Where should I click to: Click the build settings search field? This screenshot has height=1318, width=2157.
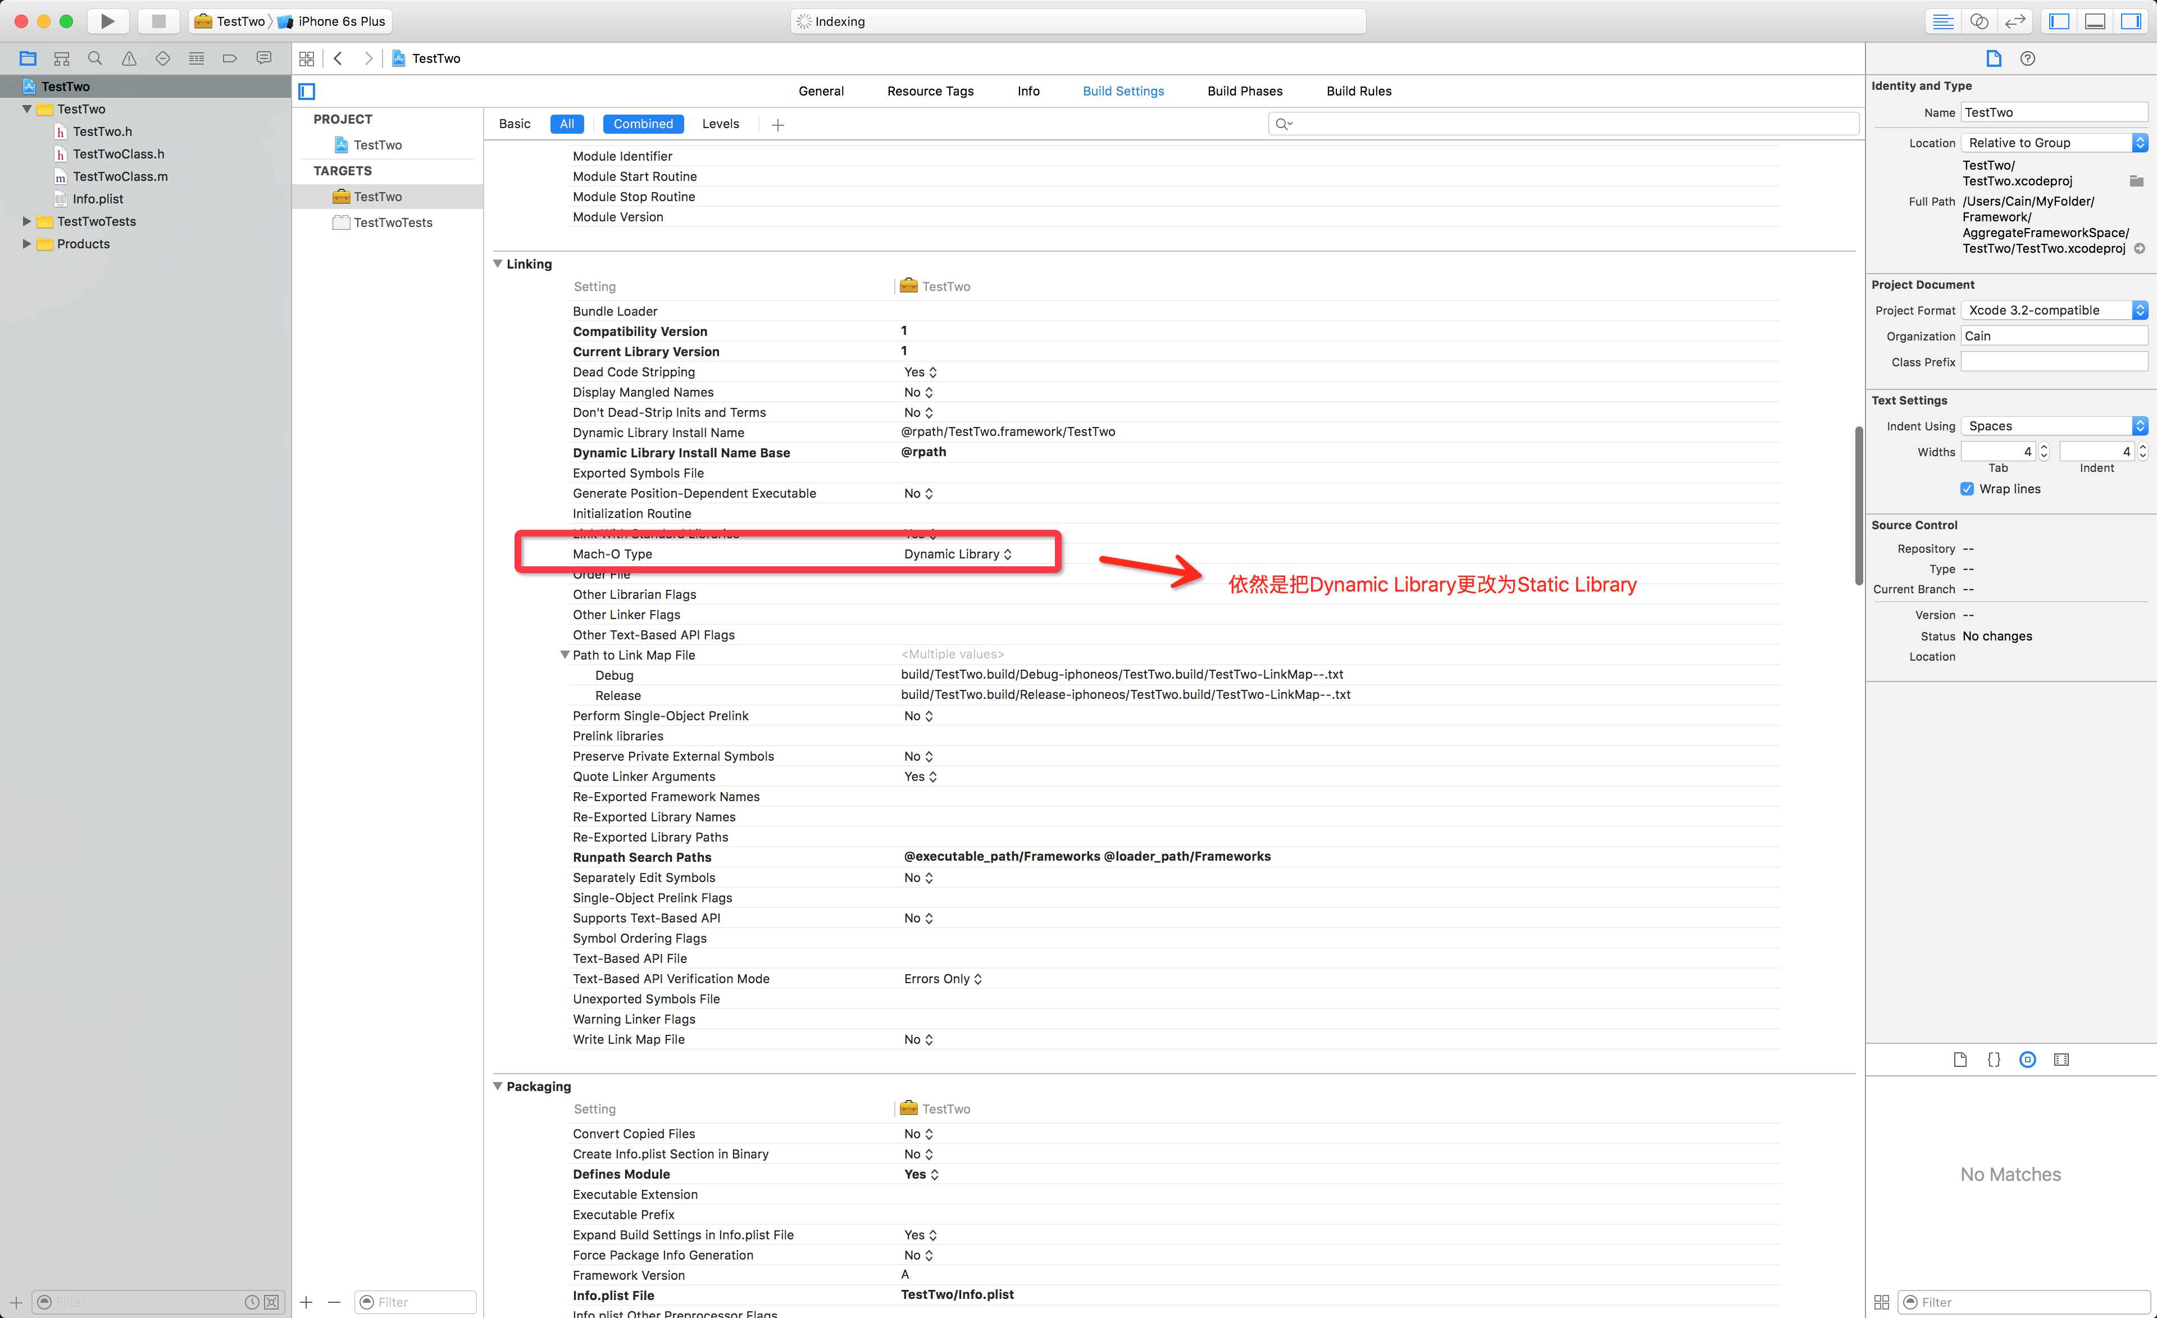[x=1567, y=124]
